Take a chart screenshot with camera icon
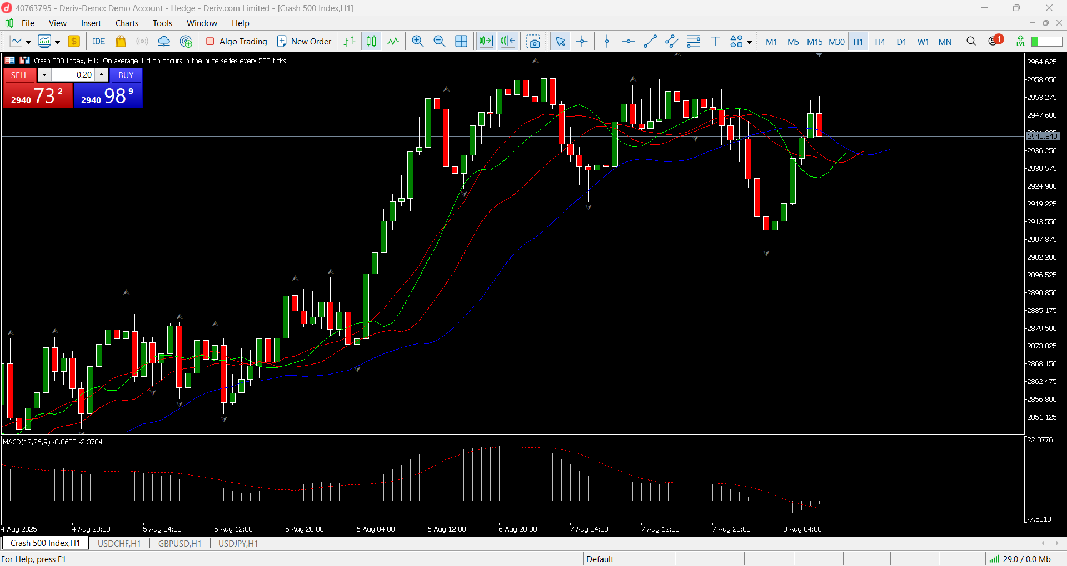The width and height of the screenshot is (1067, 566). pyautogui.click(x=533, y=42)
